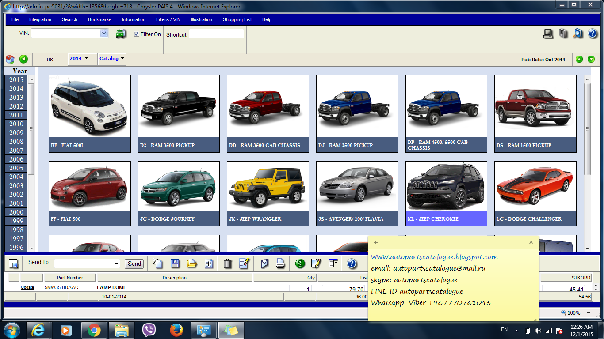Launch Firefox from the taskbar

coord(176,330)
